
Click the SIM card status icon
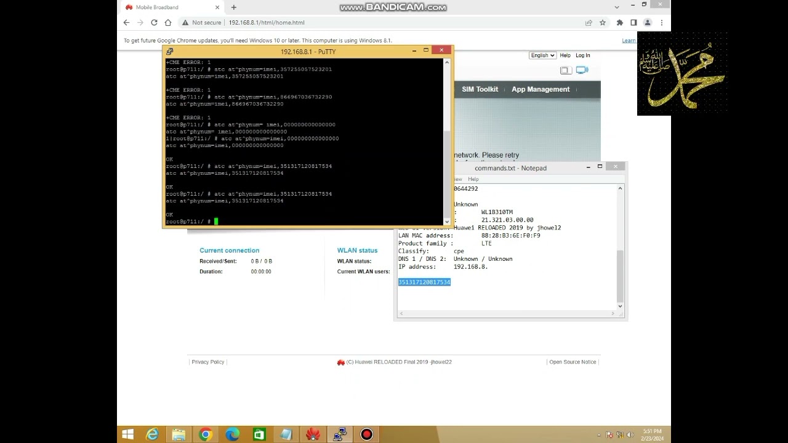pyautogui.click(x=565, y=71)
